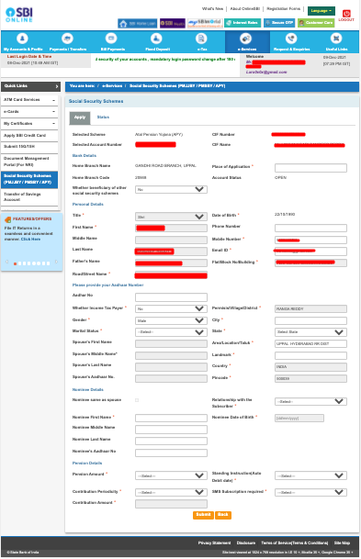
Task: Open Interest Rates banner
Action: [243, 23]
